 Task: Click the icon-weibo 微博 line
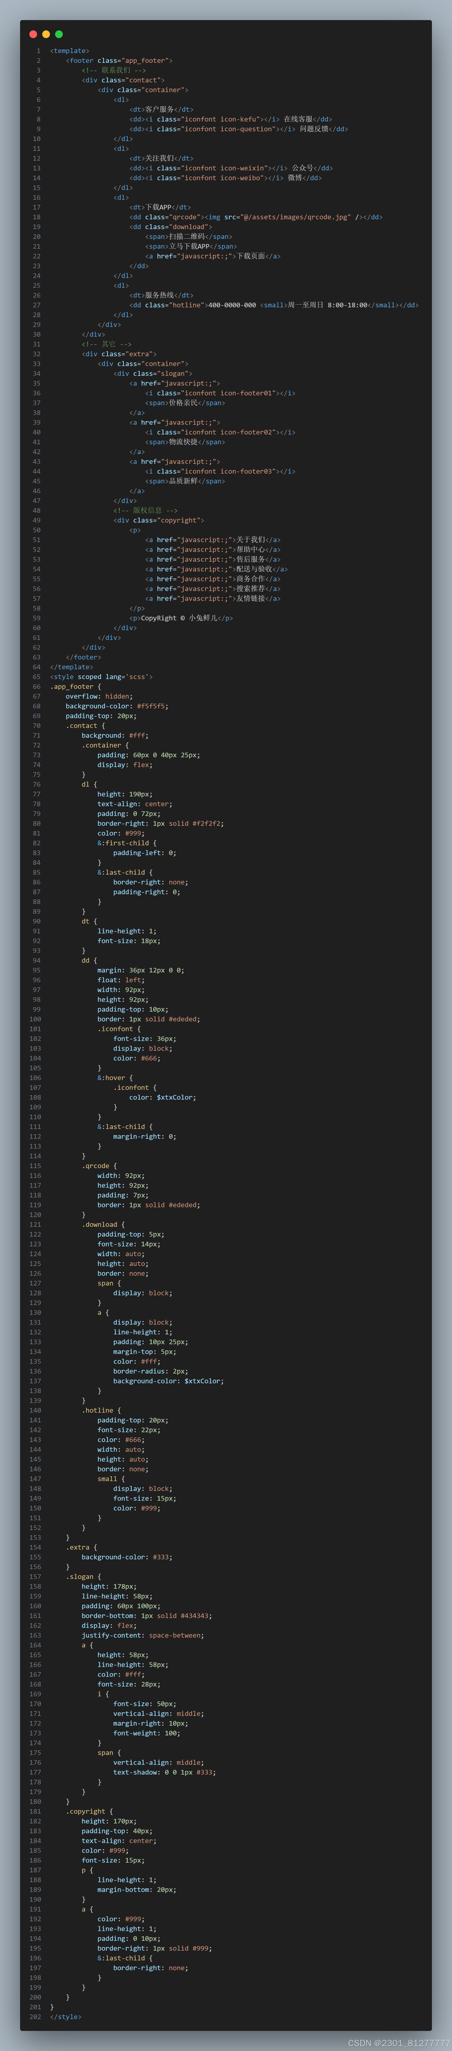click(226, 178)
